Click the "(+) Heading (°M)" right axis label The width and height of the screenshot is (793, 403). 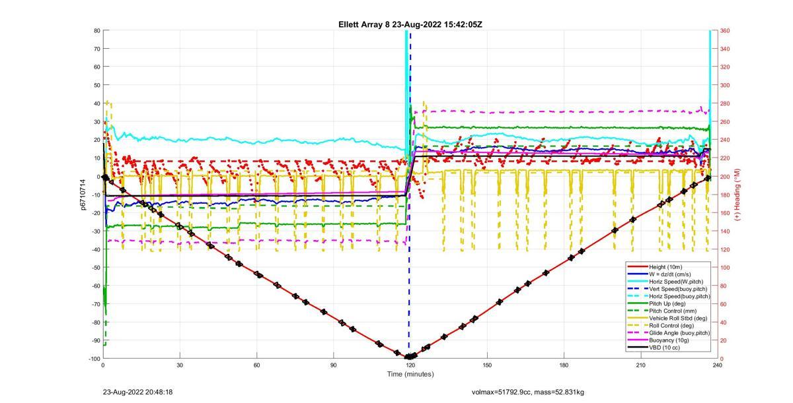coord(737,195)
